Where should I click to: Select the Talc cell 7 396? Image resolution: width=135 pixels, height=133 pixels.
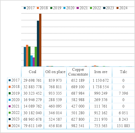point(124,93)
